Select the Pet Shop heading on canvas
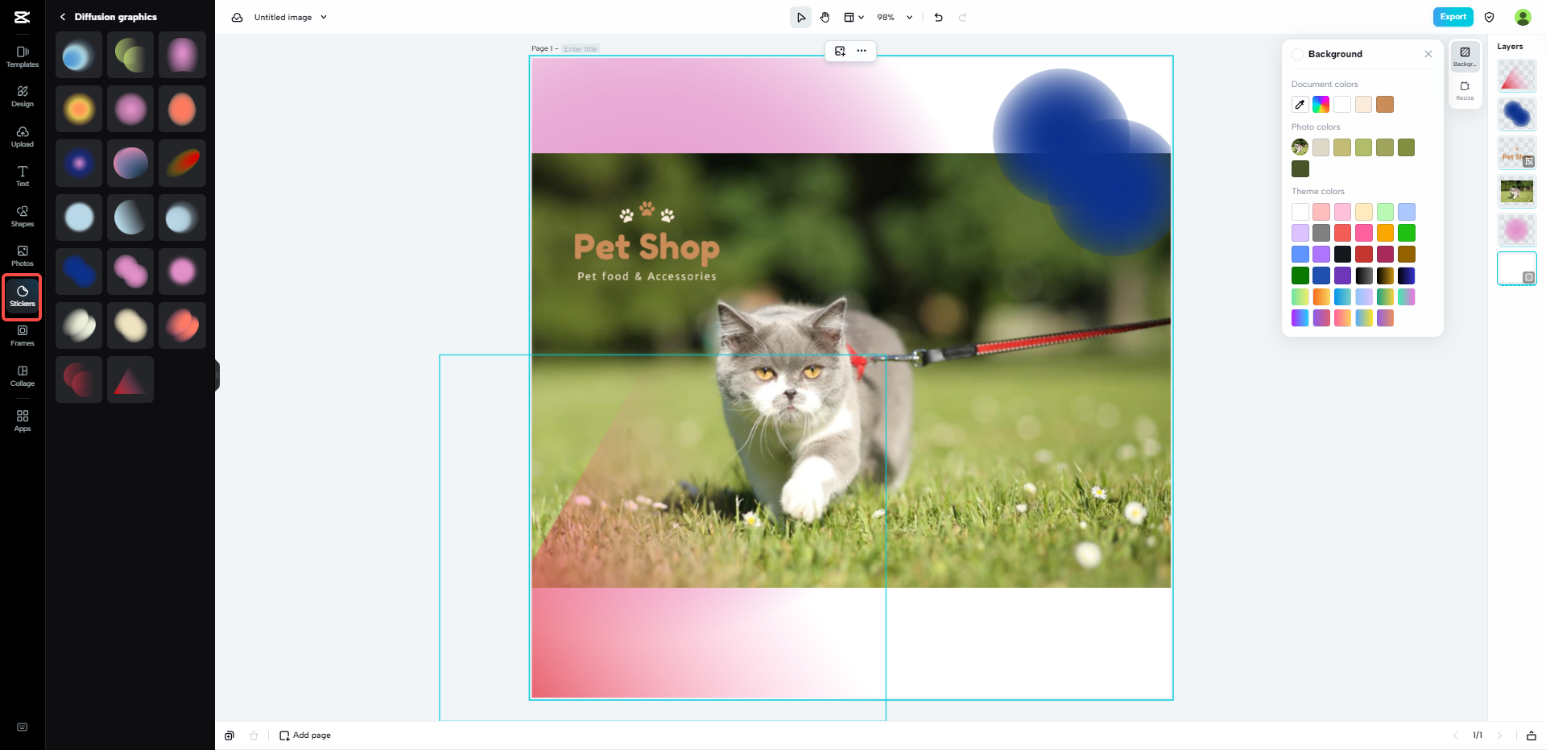This screenshot has height=750, width=1546. (x=647, y=247)
